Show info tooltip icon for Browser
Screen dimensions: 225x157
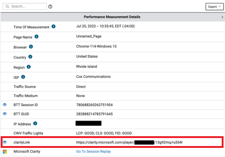click(31, 47)
